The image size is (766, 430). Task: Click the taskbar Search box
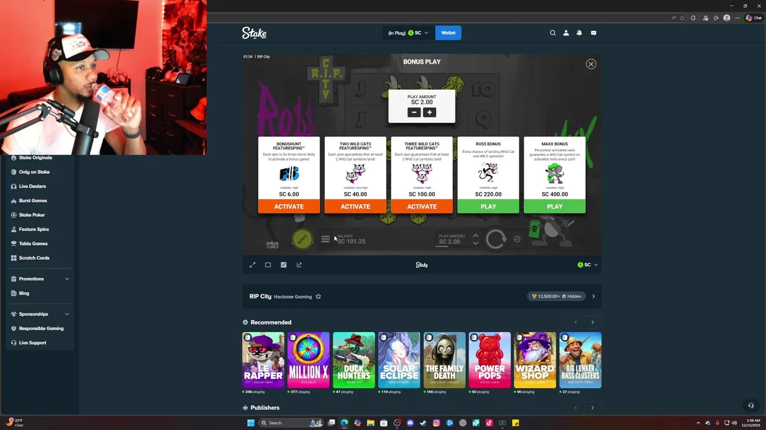pyautogui.click(x=291, y=423)
